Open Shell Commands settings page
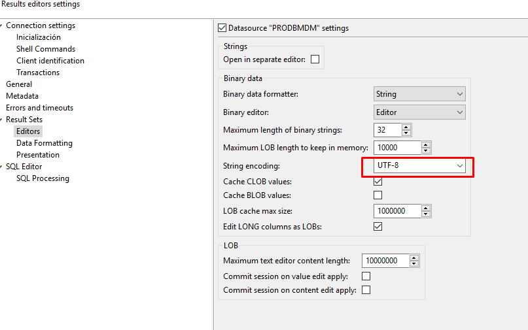This screenshot has height=330, width=528. (46, 49)
